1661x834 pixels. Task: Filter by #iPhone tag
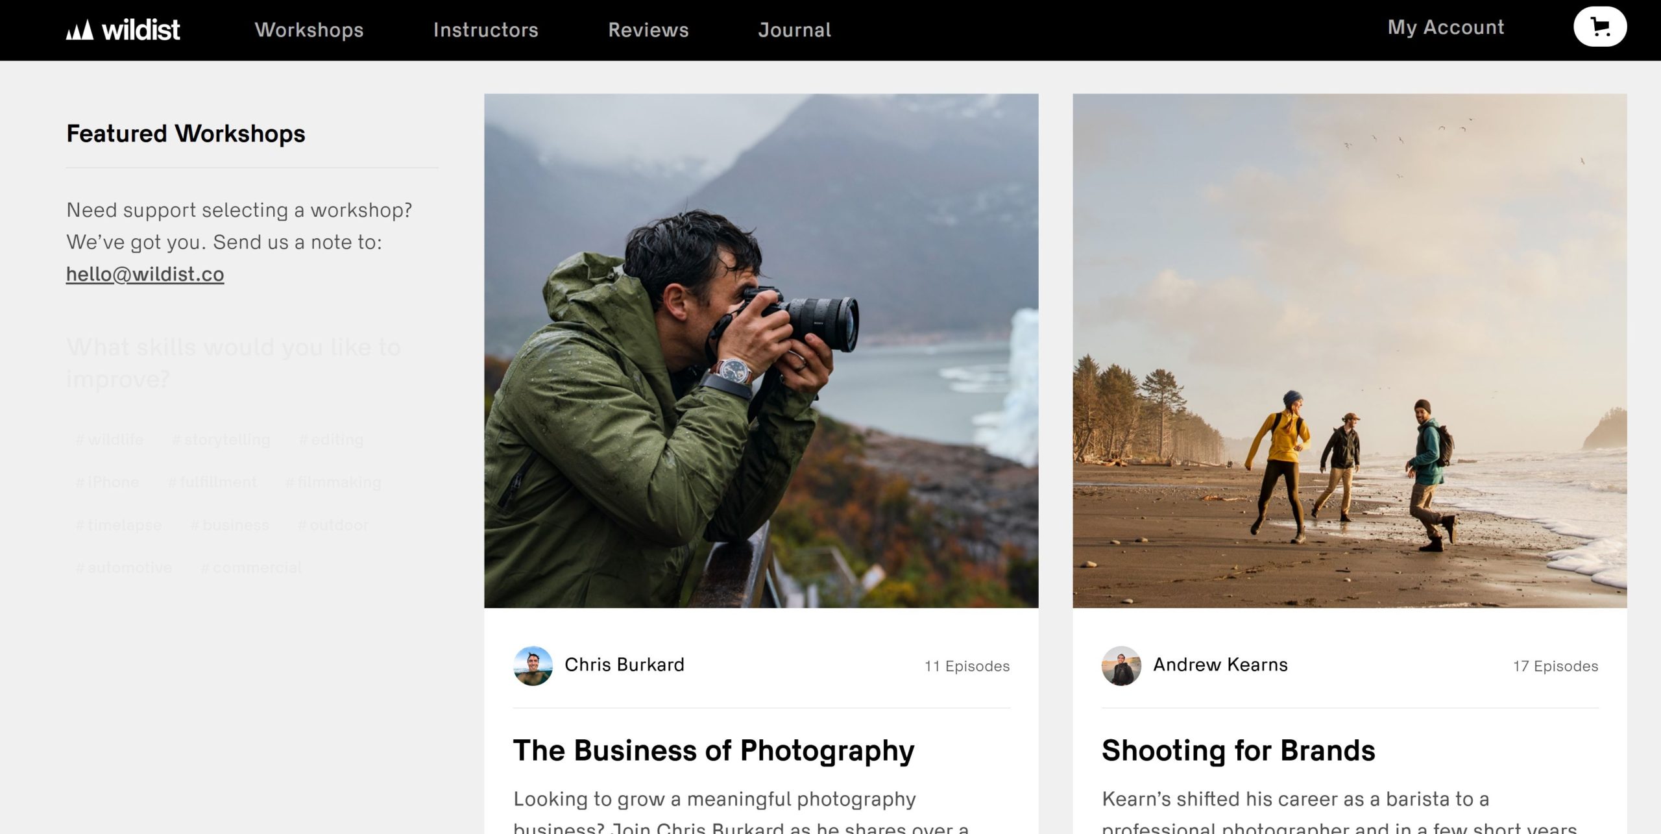point(107,482)
